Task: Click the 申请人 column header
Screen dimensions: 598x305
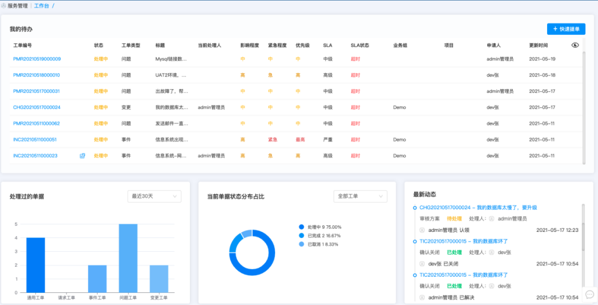Action: pyautogui.click(x=494, y=45)
